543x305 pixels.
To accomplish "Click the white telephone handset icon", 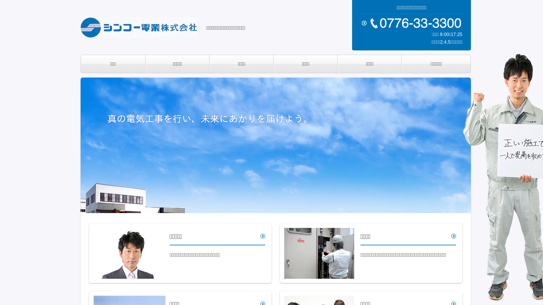I will 374,23.
